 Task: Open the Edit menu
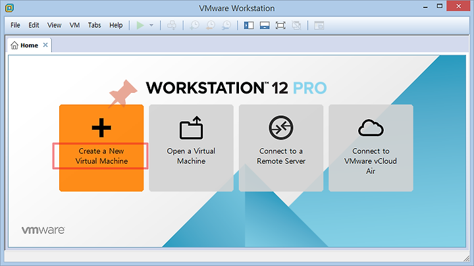[x=34, y=25]
